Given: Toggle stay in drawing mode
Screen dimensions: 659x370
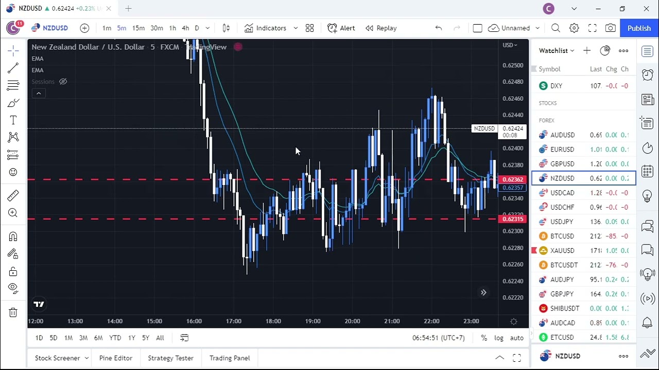Looking at the screenshot, I should point(13,254).
